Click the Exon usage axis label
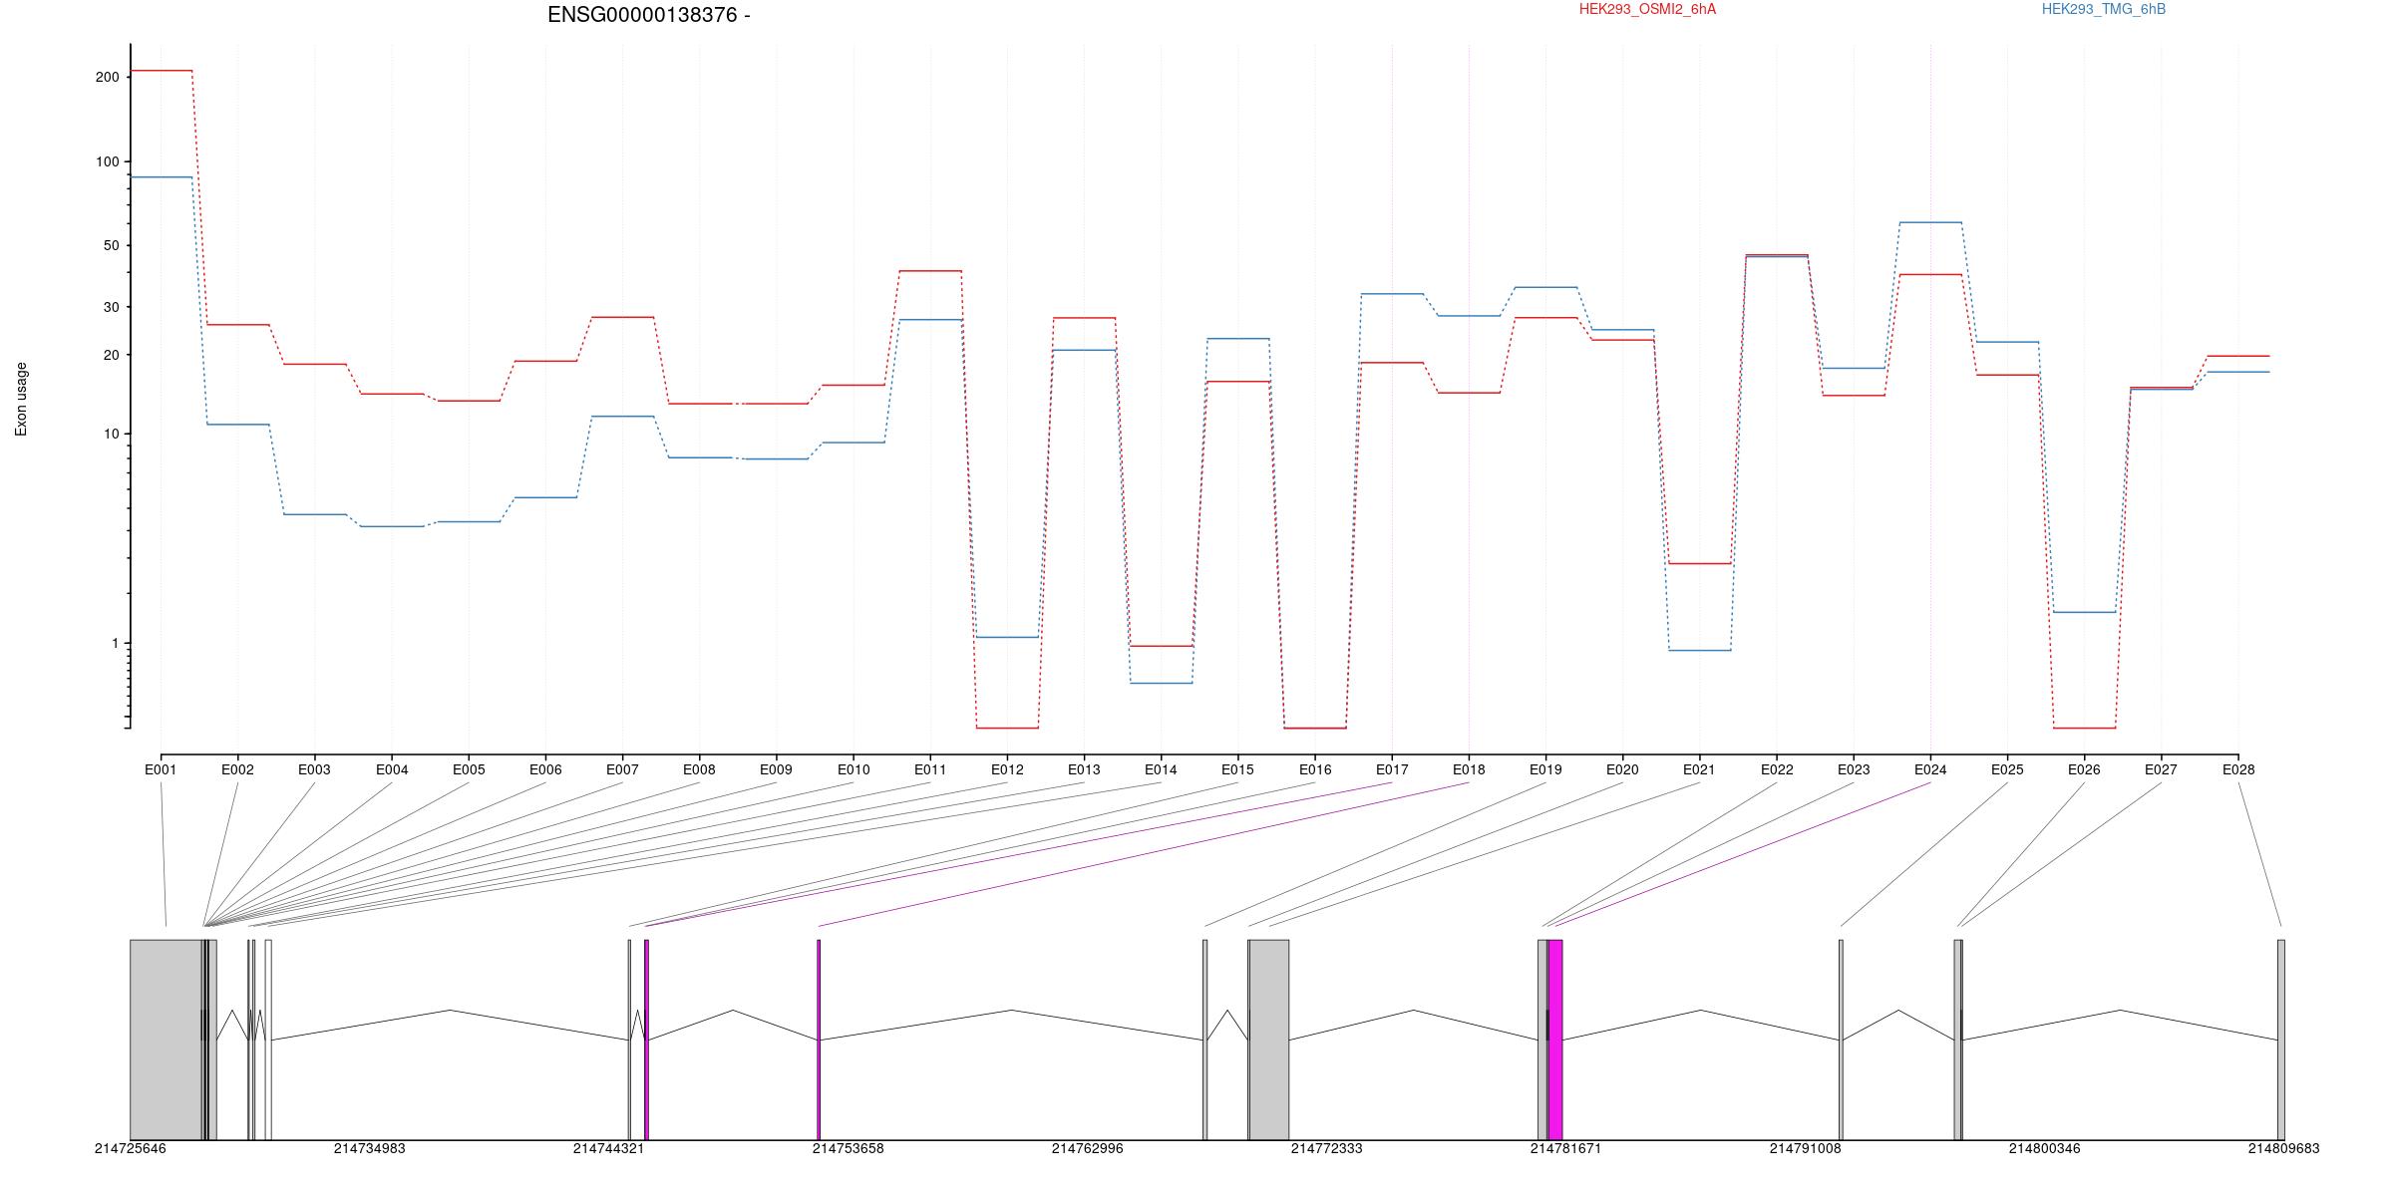This screenshot has width=2393, height=1196. point(21,399)
